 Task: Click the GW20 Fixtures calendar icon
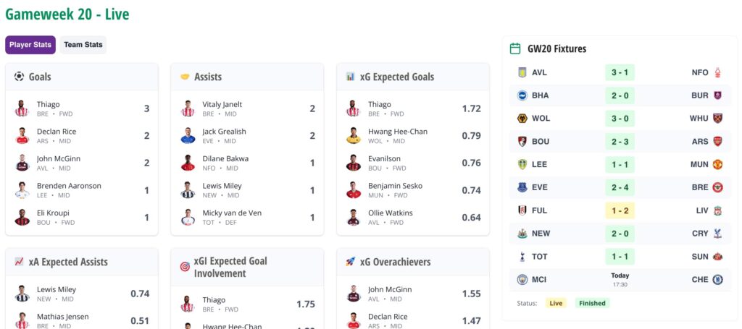tap(515, 49)
